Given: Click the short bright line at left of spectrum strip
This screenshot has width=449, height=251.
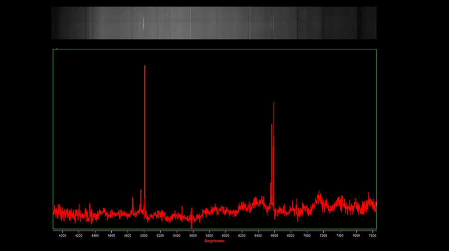Looking at the screenshot, I should [144, 23].
